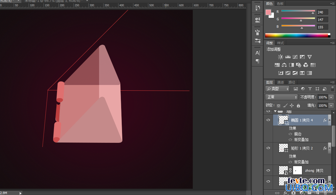Select the zhong 拷贝 layer name
Viewport: 336px width, 195px height.
314,171
